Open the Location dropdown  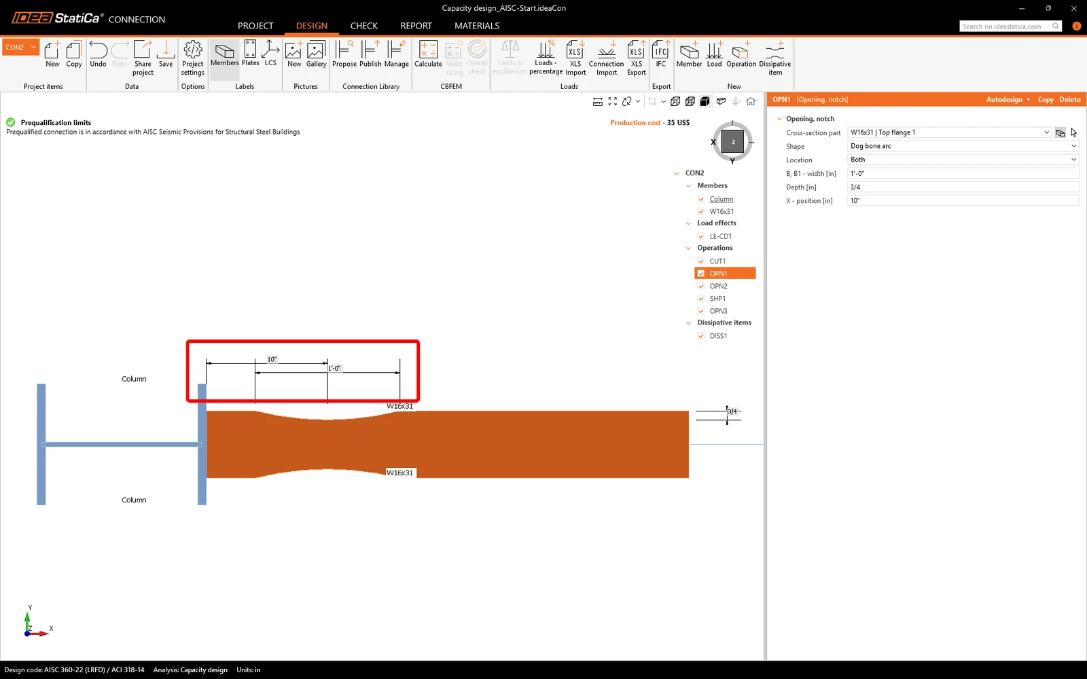coord(963,160)
